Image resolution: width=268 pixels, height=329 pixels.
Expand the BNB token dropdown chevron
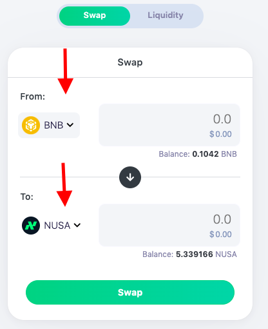pyautogui.click(x=70, y=125)
